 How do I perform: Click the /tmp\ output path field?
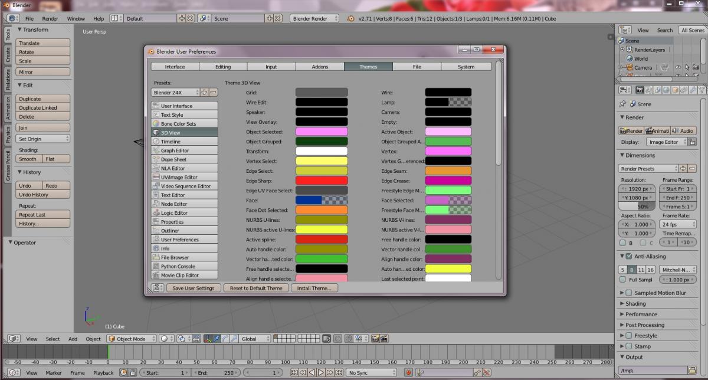[654, 371]
